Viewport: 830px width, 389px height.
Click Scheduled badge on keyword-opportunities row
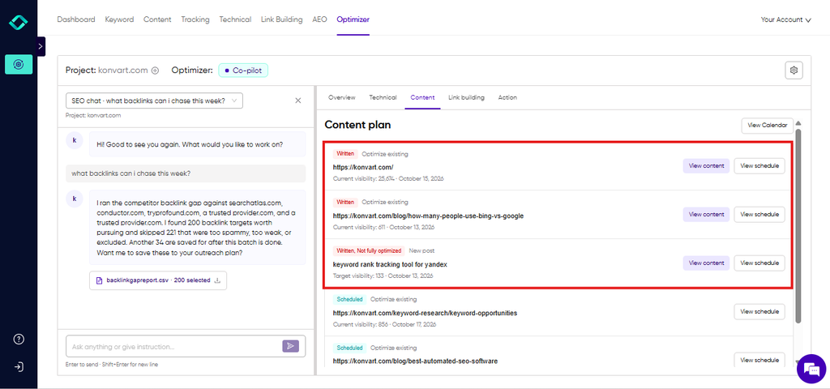349,300
